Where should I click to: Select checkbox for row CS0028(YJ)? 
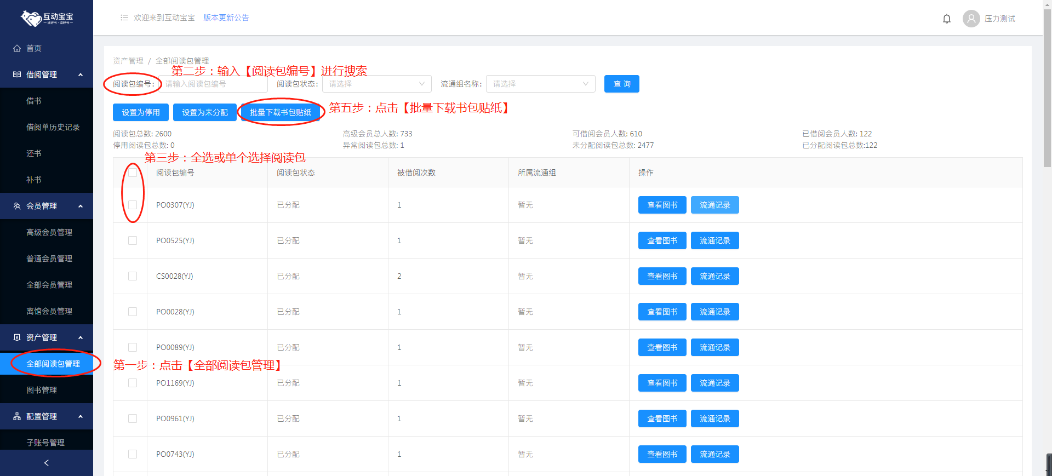pyautogui.click(x=133, y=276)
